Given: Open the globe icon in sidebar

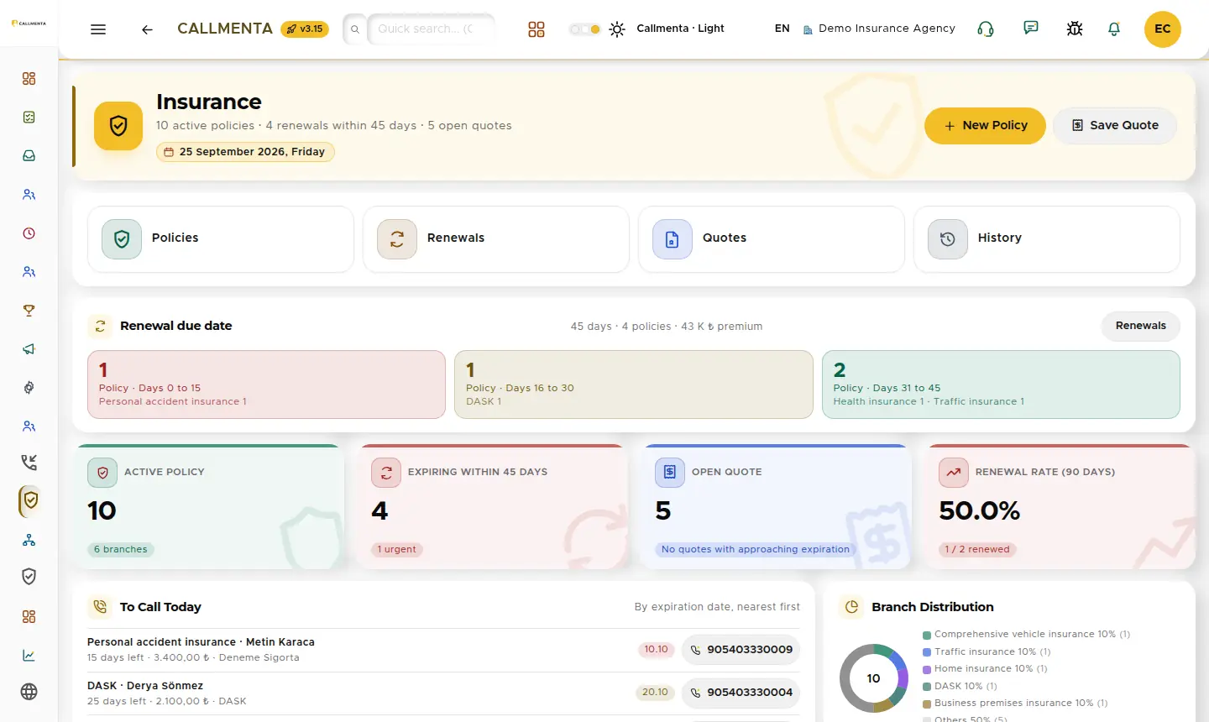Looking at the screenshot, I should click(29, 692).
